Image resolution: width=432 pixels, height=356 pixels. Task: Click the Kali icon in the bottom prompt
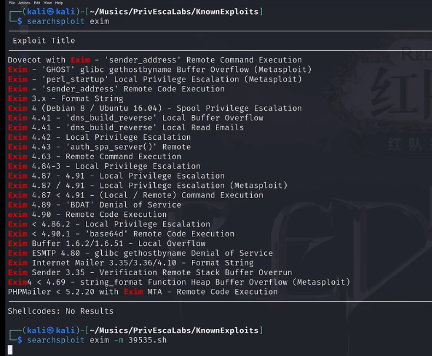[51, 330]
